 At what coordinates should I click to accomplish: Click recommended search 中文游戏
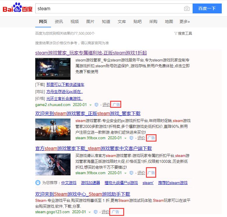click(x=69, y=183)
